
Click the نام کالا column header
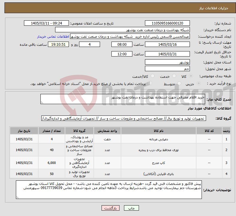[x=158, y=131]
